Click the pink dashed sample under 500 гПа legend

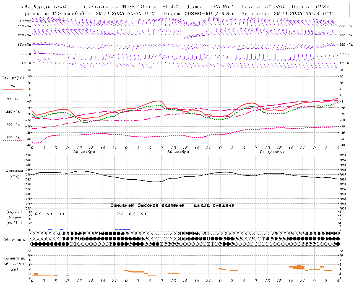pyautogui.click(x=13, y=141)
